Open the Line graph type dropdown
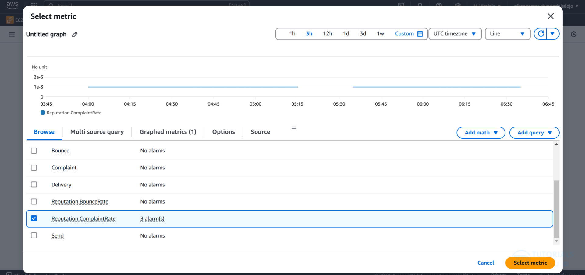585x275 pixels. click(x=508, y=34)
